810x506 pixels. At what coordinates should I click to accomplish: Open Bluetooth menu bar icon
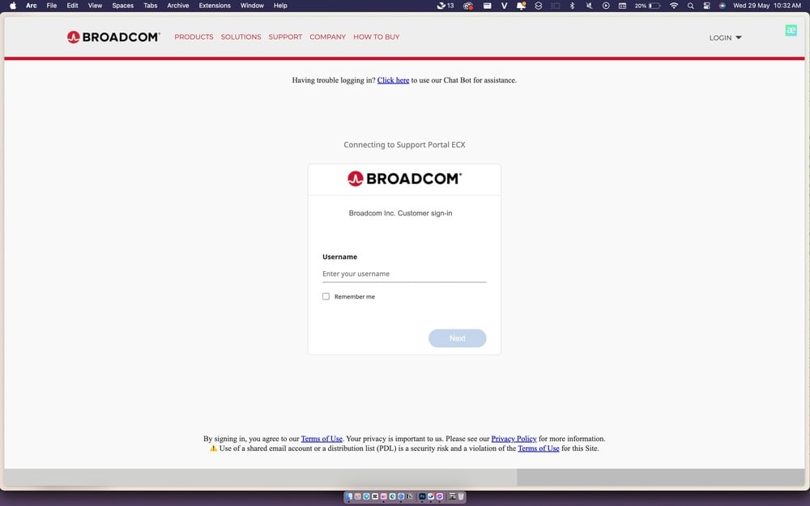[x=572, y=6]
